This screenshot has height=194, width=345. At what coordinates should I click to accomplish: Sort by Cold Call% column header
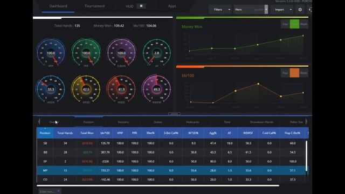[x=269, y=133]
